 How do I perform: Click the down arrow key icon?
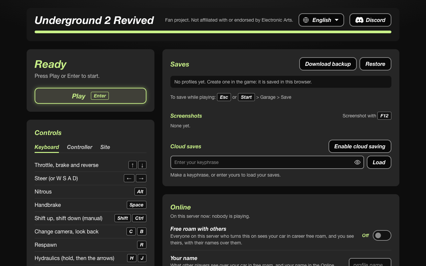pyautogui.click(x=142, y=165)
